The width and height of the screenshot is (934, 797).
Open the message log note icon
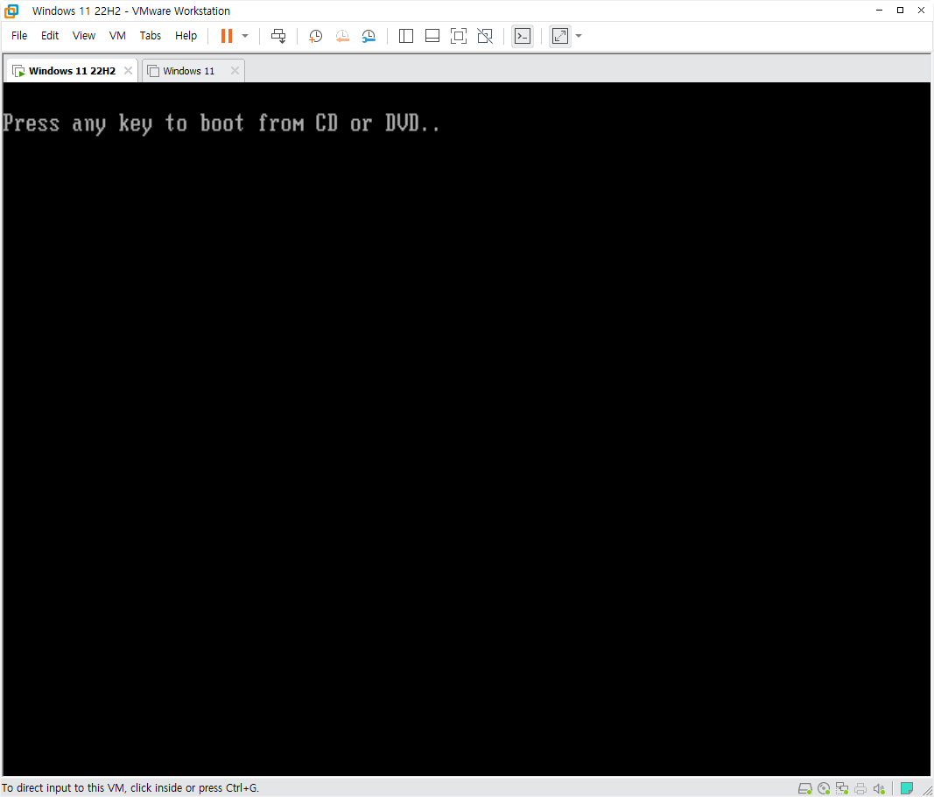tap(907, 788)
